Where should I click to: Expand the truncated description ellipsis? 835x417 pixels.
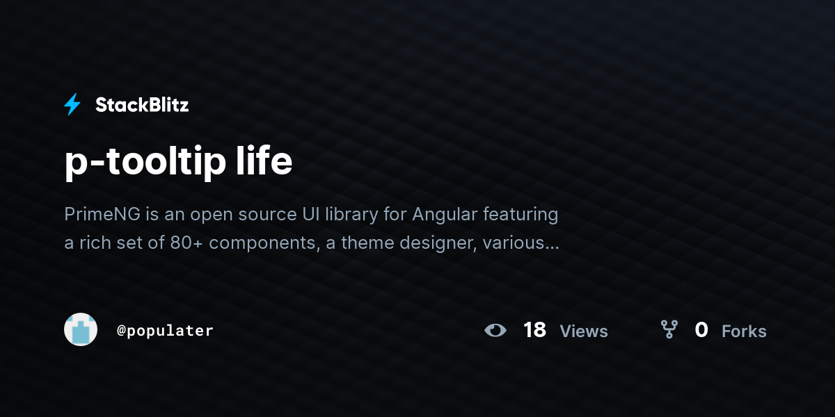[550, 245]
